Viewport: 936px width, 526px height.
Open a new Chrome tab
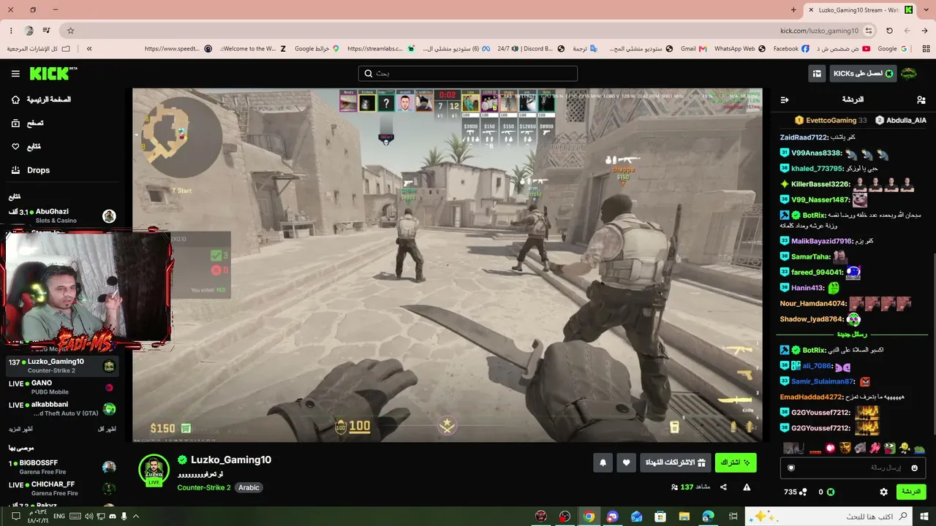(x=793, y=10)
